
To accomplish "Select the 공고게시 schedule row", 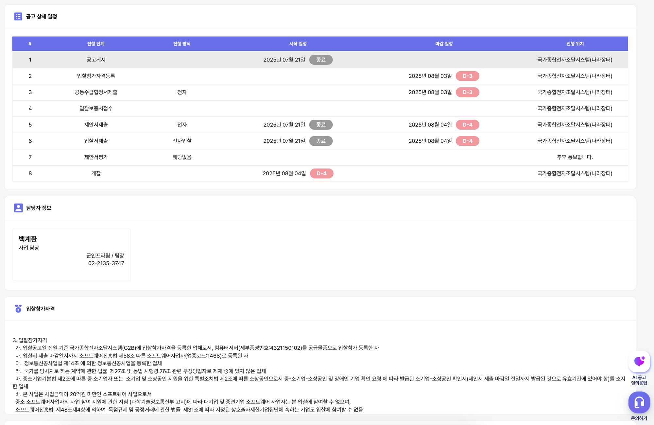I will click(x=96, y=60).
